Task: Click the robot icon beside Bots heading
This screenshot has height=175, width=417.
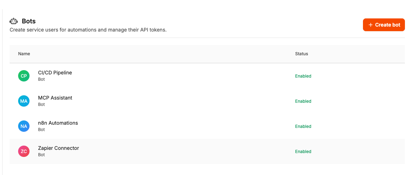Action: [14, 21]
